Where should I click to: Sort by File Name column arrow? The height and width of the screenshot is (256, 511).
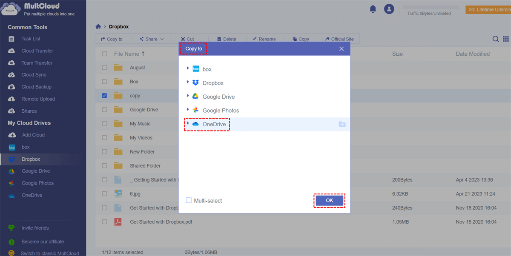pyautogui.click(x=143, y=54)
